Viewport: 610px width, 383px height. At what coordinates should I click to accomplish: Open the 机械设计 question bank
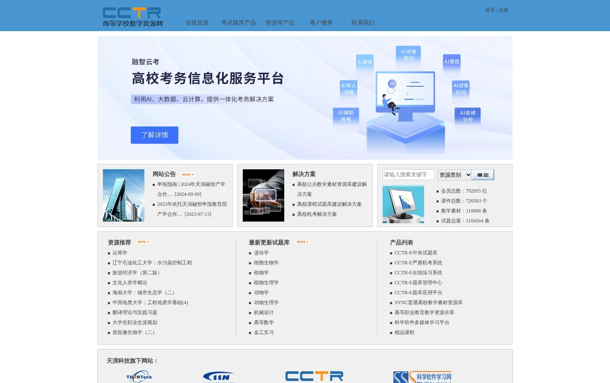tap(264, 312)
